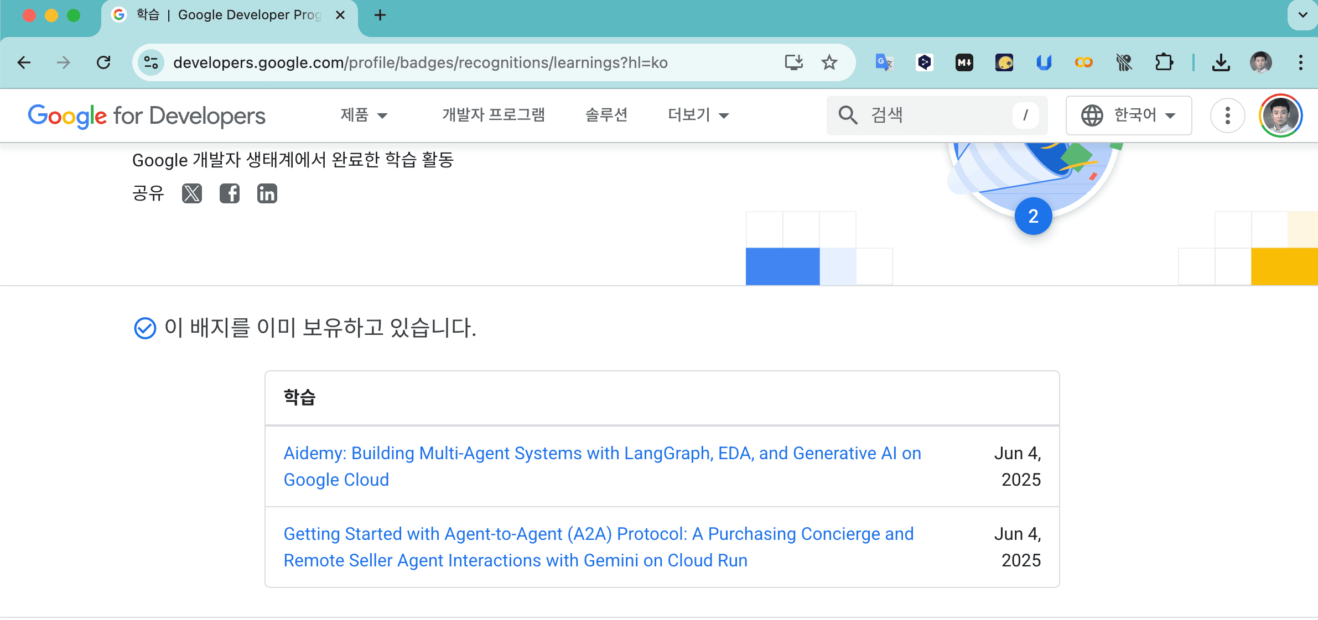Click the 'Google 개발자 생태계에서 완료한 학습 활동' description
1318x620 pixels.
293,160
